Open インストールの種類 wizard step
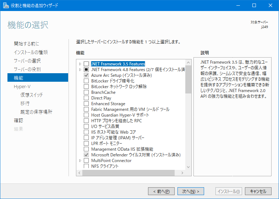This screenshot has width=279, height=199. pyautogui.click(x=31, y=52)
